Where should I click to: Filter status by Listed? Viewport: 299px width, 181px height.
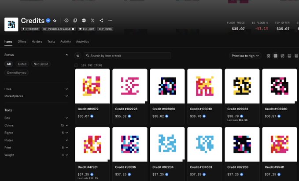[22, 64]
